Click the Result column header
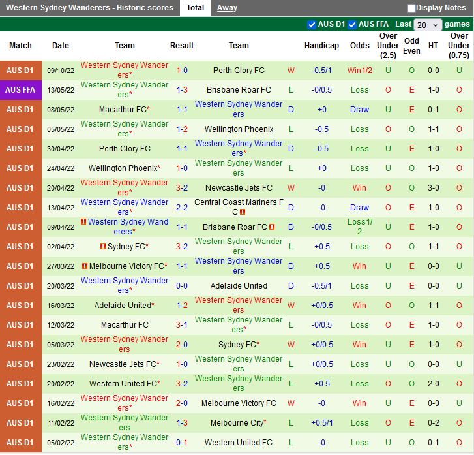This screenshot has width=474, height=455. (182, 46)
